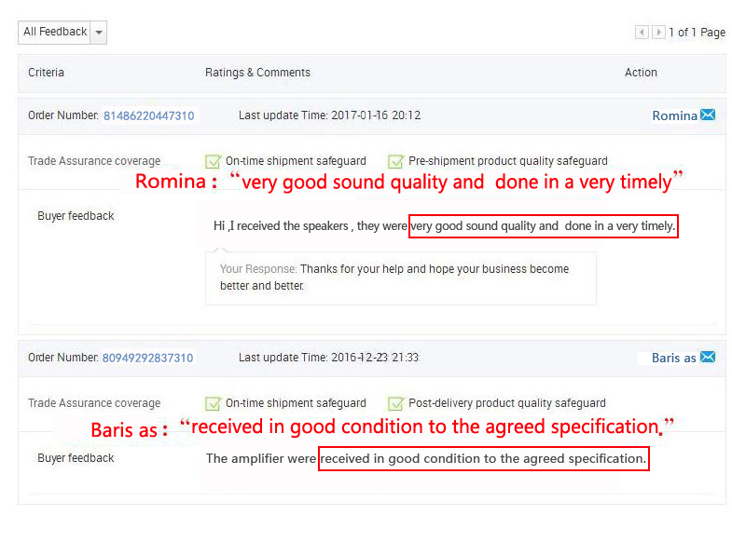Screen dimensions: 732x542
Task: Click the Action column header
Action: tap(641, 73)
